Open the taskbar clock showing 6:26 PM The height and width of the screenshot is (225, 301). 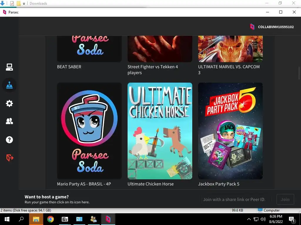(x=276, y=219)
